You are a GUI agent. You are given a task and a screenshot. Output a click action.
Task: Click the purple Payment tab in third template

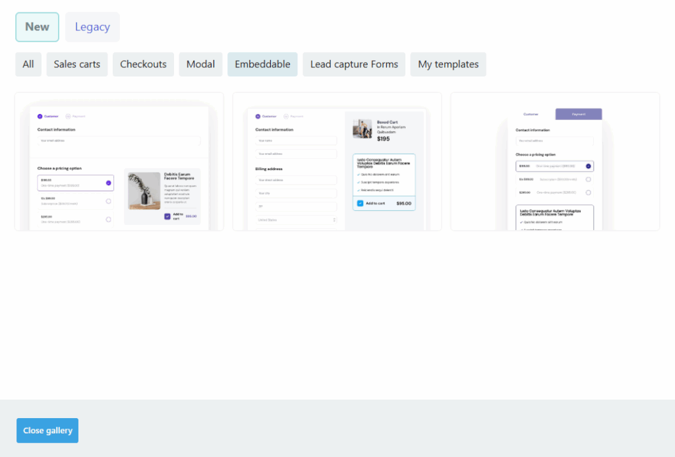(x=578, y=114)
